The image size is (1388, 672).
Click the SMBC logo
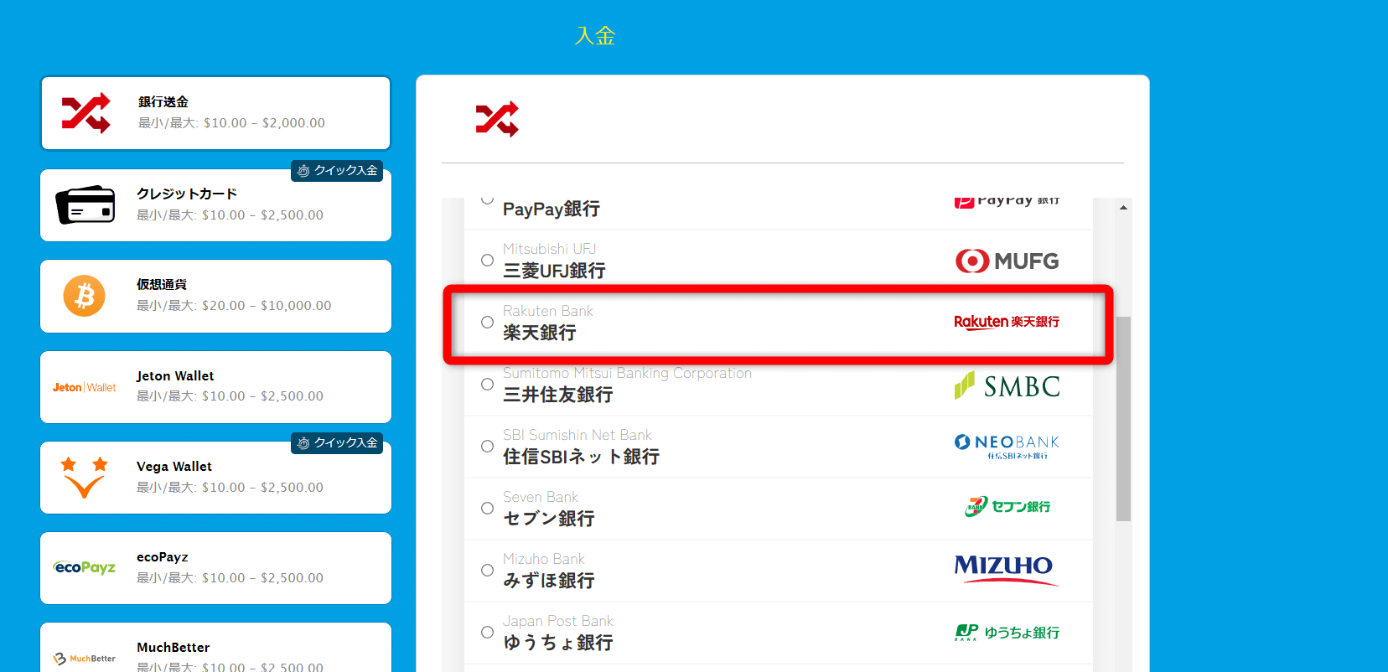pyautogui.click(x=1007, y=385)
